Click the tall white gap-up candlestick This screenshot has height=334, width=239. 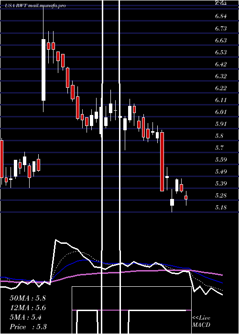[x=43, y=70]
